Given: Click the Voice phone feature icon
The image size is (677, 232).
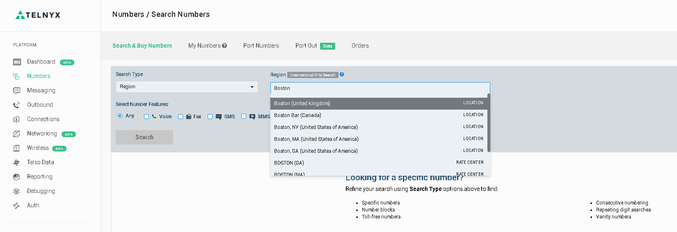Looking at the screenshot, I should [154, 117].
